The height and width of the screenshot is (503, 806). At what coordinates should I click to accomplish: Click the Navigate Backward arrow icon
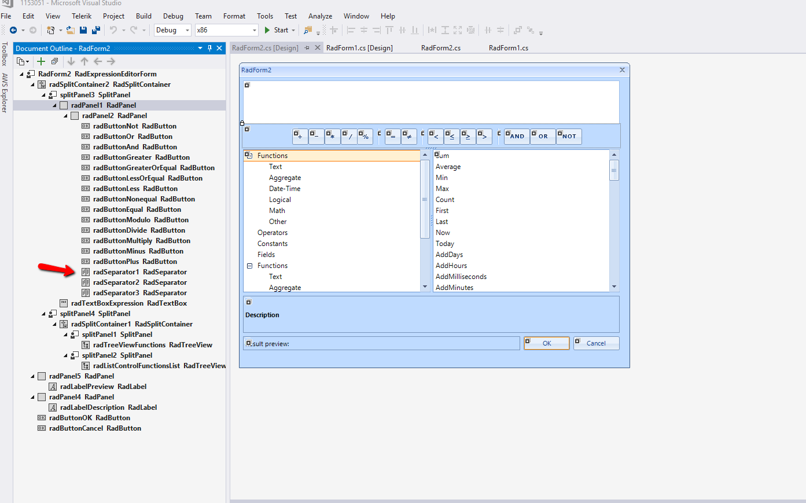[x=13, y=30]
